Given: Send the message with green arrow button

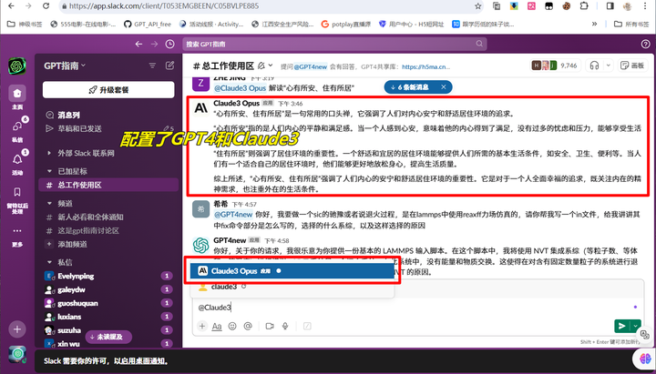Looking at the screenshot, I should 622,327.
